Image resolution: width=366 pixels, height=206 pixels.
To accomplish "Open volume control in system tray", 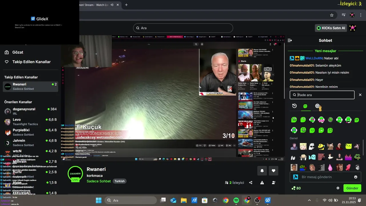I will (x=330, y=200).
